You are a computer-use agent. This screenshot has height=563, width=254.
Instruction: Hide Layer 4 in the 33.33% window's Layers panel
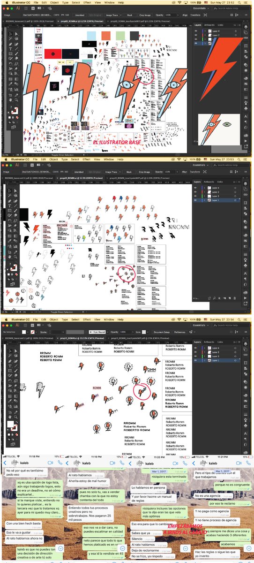pos(196,348)
